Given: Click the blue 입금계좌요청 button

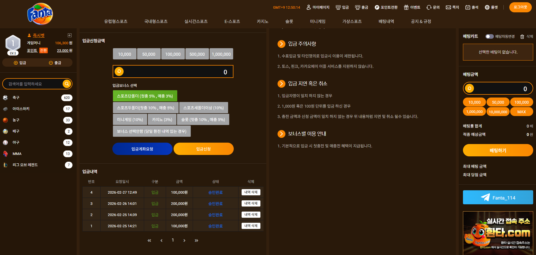Looking at the screenshot, I should [x=142, y=149].
